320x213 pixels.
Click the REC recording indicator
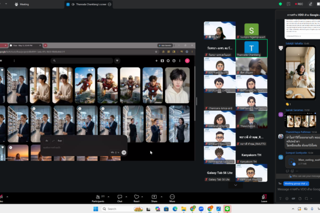pyautogui.click(x=299, y=4)
